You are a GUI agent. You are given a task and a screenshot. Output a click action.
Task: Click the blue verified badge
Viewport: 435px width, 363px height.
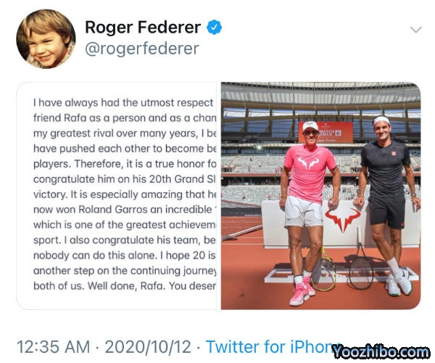click(x=215, y=28)
